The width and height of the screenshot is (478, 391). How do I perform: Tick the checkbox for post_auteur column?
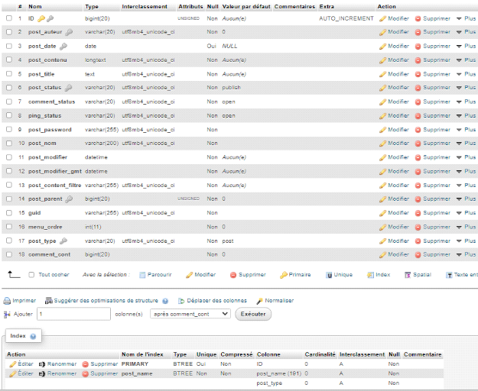9,32
